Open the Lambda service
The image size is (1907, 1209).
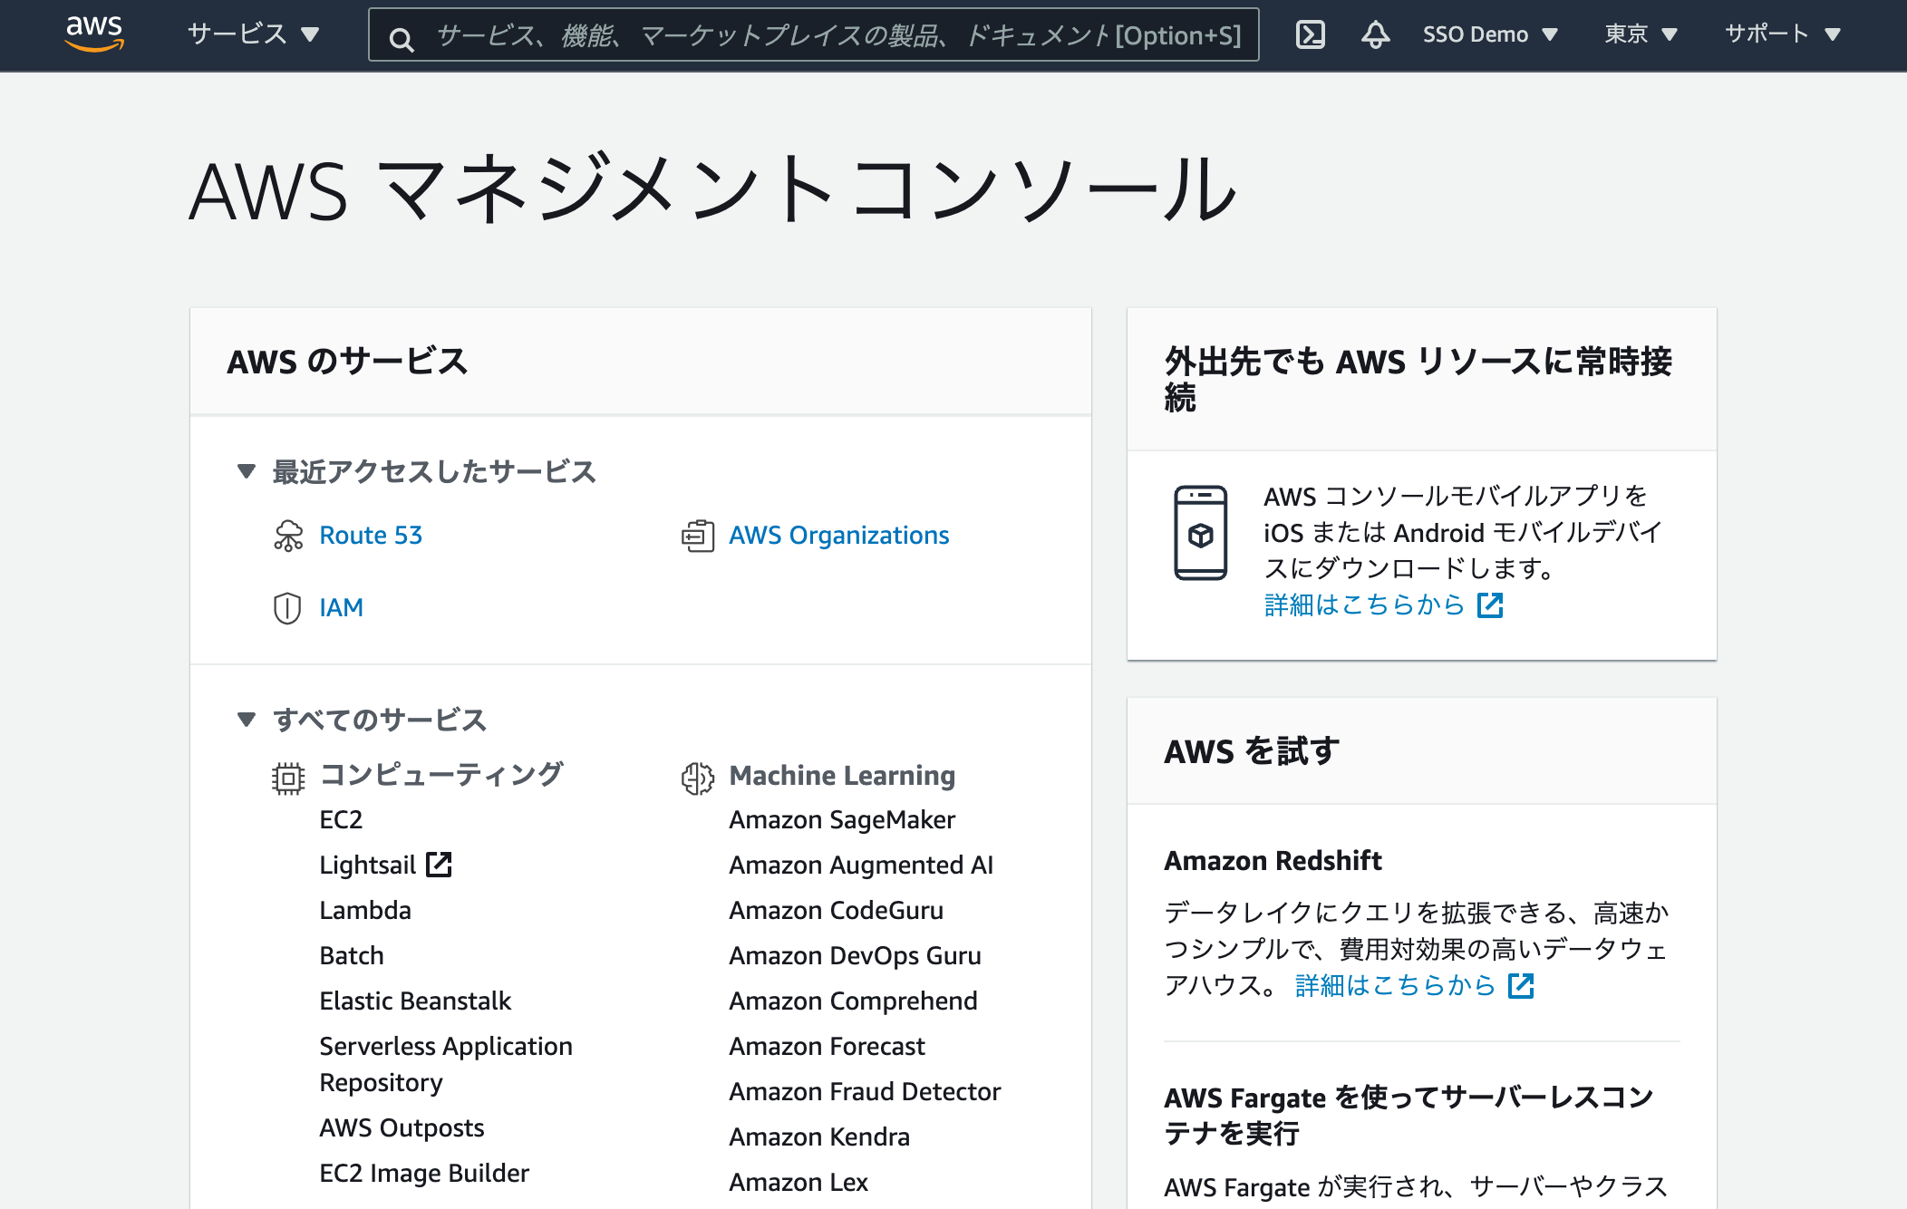365,910
